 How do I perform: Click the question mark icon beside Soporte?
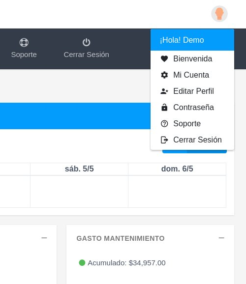164,123
